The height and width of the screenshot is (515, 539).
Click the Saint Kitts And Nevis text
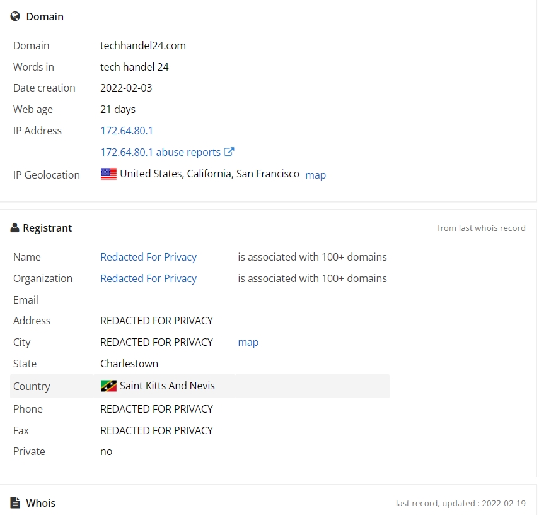(167, 386)
